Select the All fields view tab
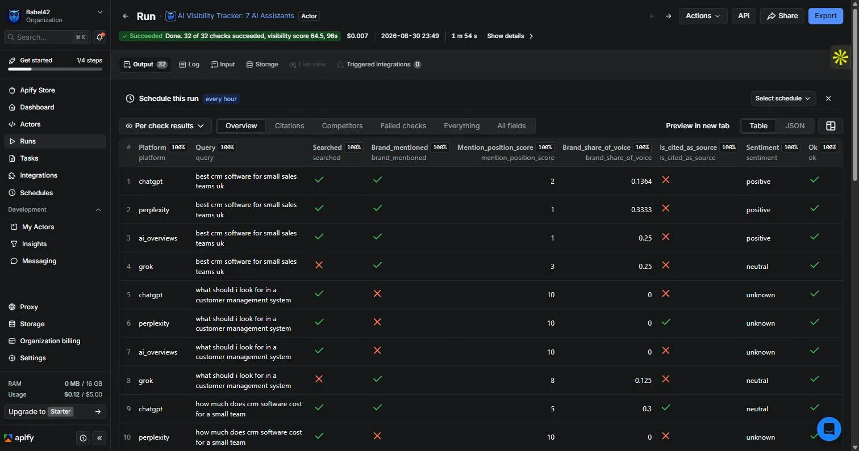Image resolution: width=859 pixels, height=451 pixels. coord(511,126)
